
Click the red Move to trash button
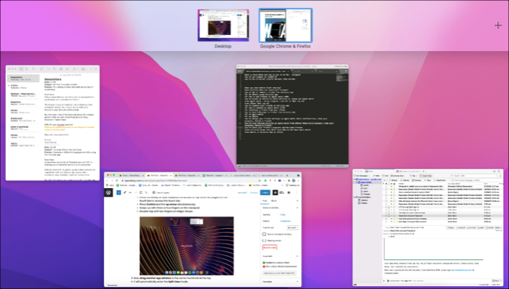[x=270, y=248]
